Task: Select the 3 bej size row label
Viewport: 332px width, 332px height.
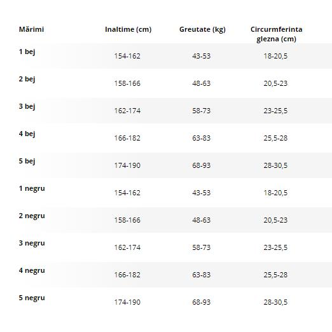Action: pos(27,106)
